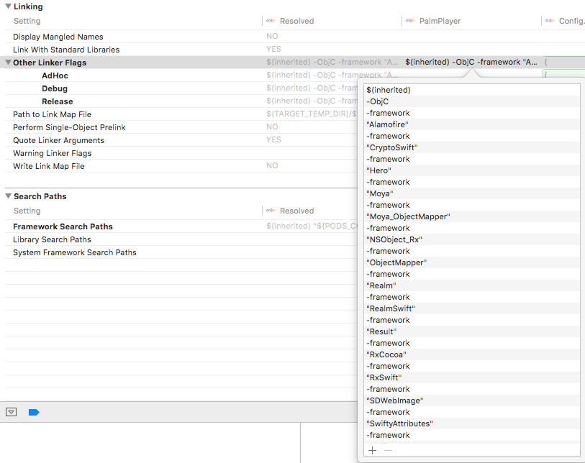
Task: Select Quote Linker Arguments setting
Action: pos(58,140)
